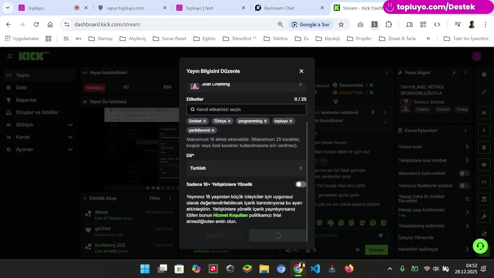Expand the pinned message chevron
The width and height of the screenshot is (494, 278).
pos(385,122)
